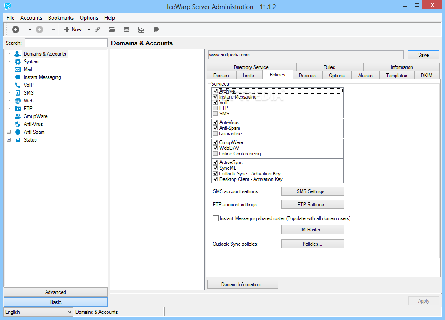The width and height of the screenshot is (445, 320).
Task: Click the database stack icon in toolbar
Action: [127, 29]
